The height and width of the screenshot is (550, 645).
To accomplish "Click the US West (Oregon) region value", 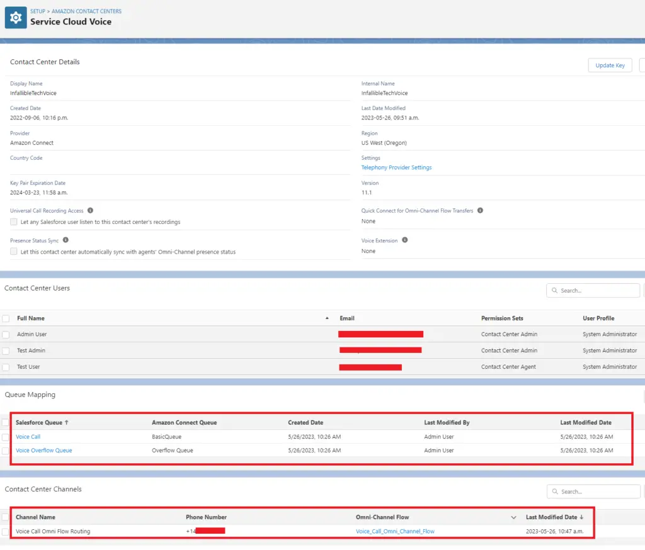I will pos(384,143).
